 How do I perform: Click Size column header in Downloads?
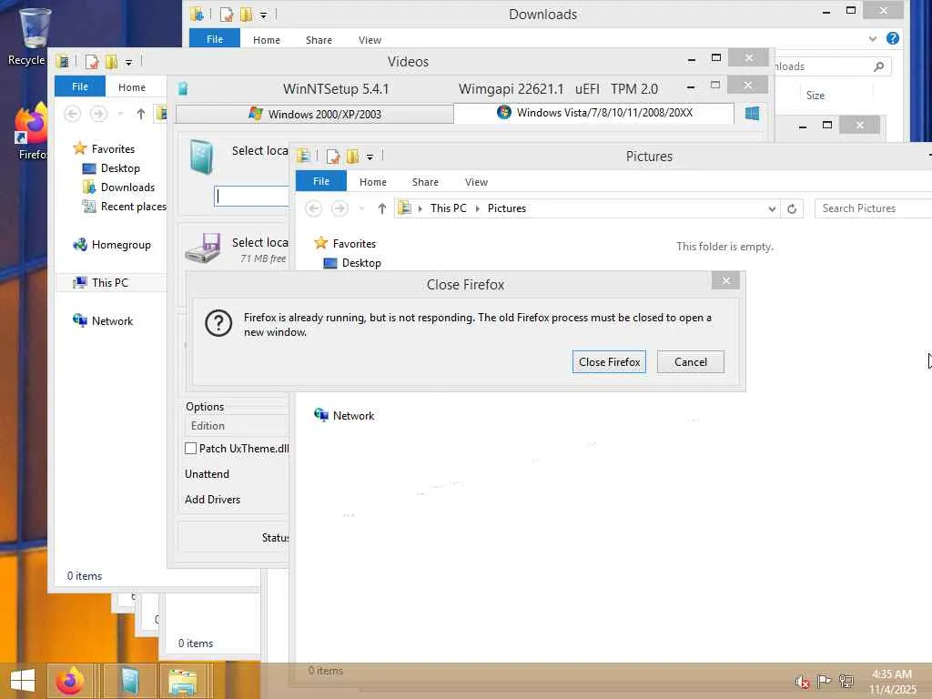pos(815,95)
